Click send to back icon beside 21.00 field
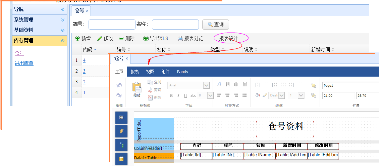Image resolution: width=379 pixels, height=166 pixels. coord(314,95)
